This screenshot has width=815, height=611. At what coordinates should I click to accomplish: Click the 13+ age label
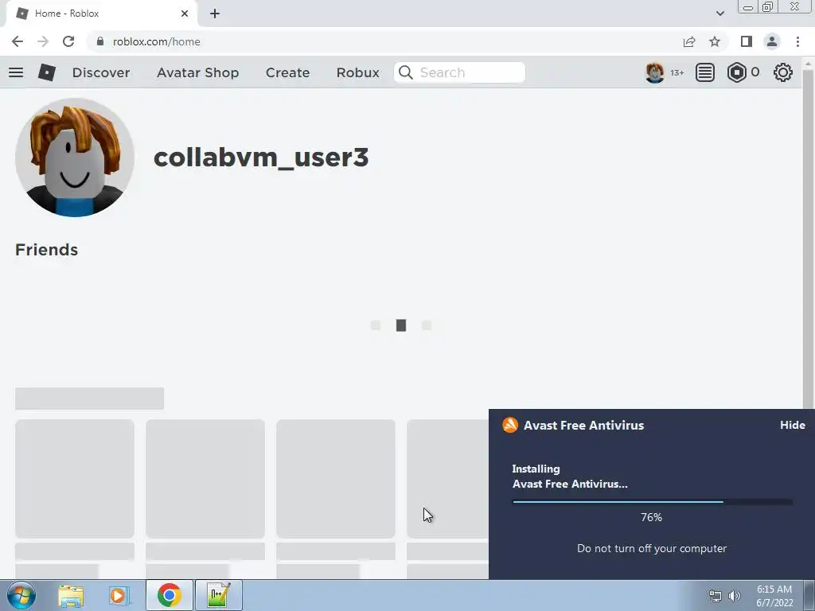tap(677, 72)
